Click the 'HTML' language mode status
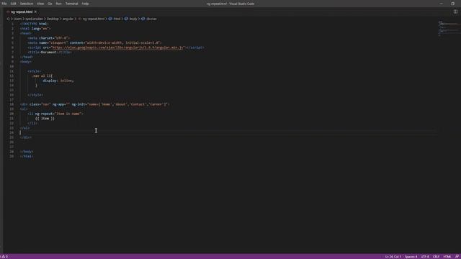Viewport: 461px width, 259px height. pyautogui.click(x=447, y=257)
